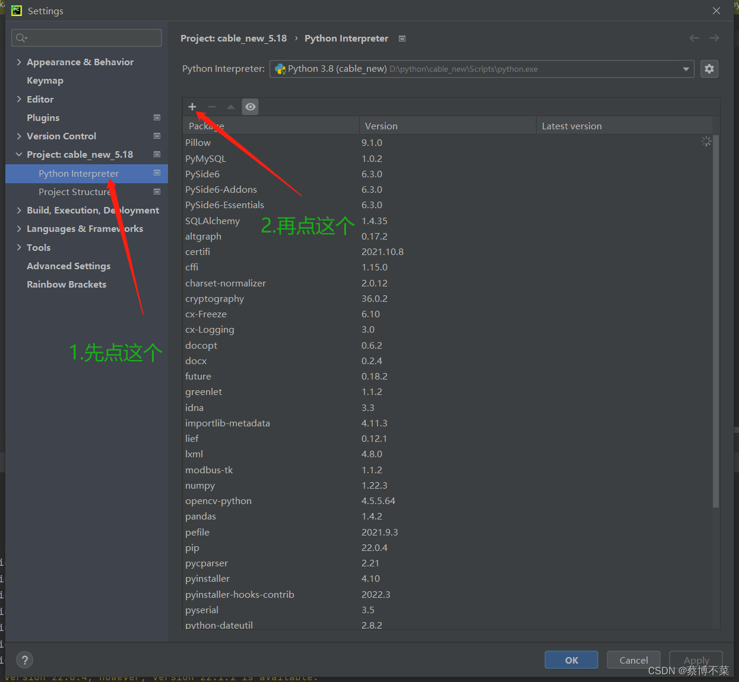The width and height of the screenshot is (739, 682).
Task: Select the docopt package row
Action: [x=448, y=345]
